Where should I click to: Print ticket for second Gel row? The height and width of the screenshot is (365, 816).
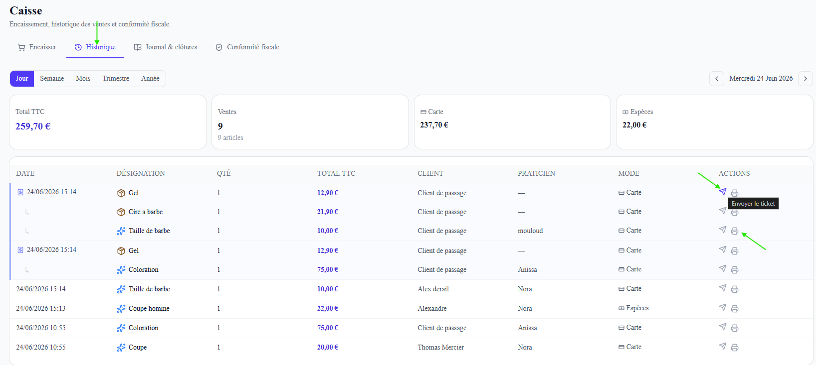point(735,251)
